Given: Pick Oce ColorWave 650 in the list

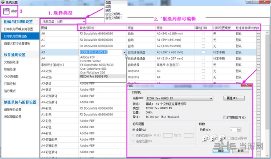Looking at the screenshot, I should click(93, 68).
